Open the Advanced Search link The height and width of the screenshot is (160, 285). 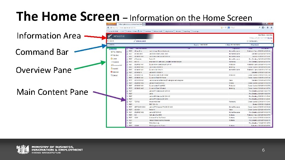click(141, 41)
